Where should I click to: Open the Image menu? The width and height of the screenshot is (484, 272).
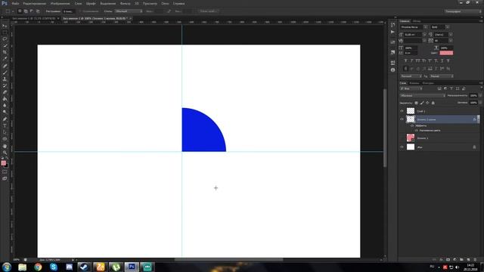point(60,4)
